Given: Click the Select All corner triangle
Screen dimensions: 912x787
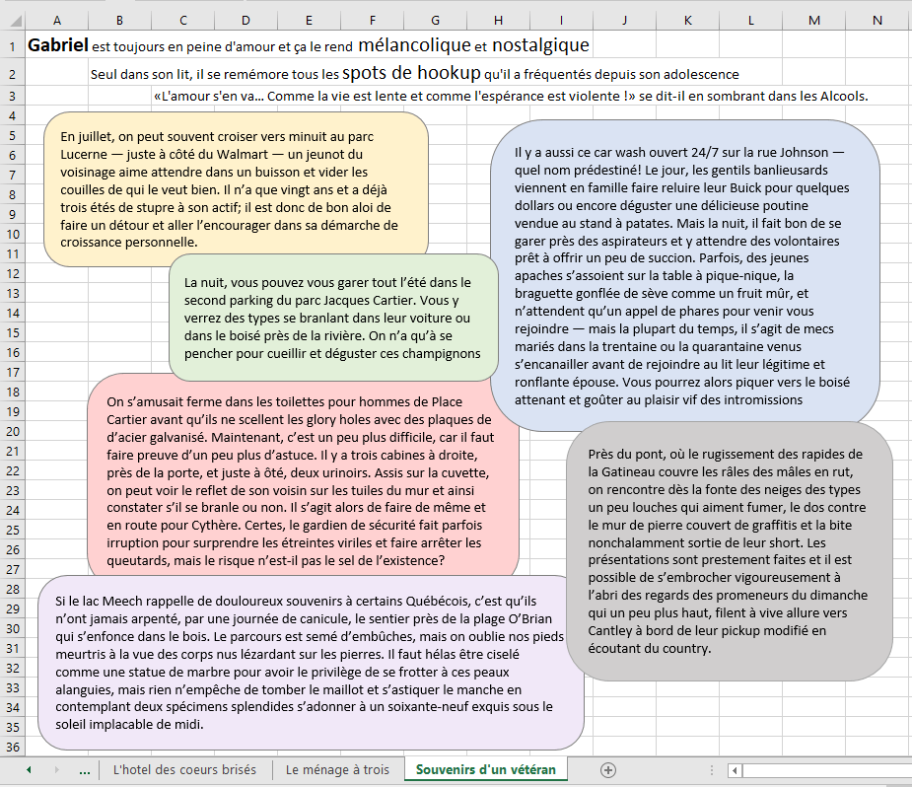Looking at the screenshot, I should 11,21.
